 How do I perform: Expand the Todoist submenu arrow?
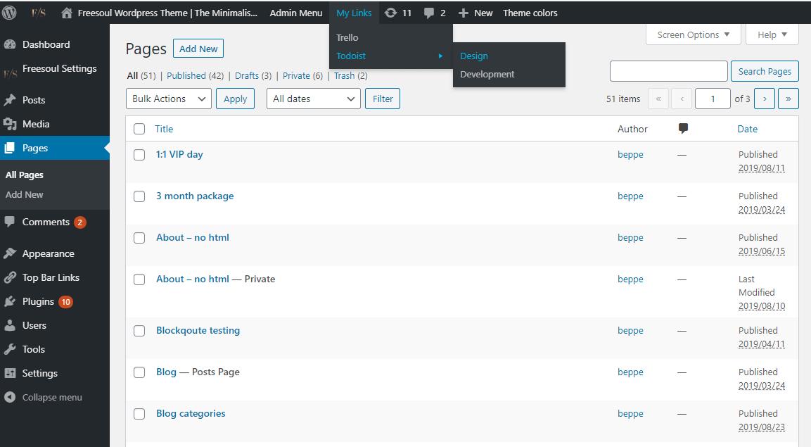point(440,56)
